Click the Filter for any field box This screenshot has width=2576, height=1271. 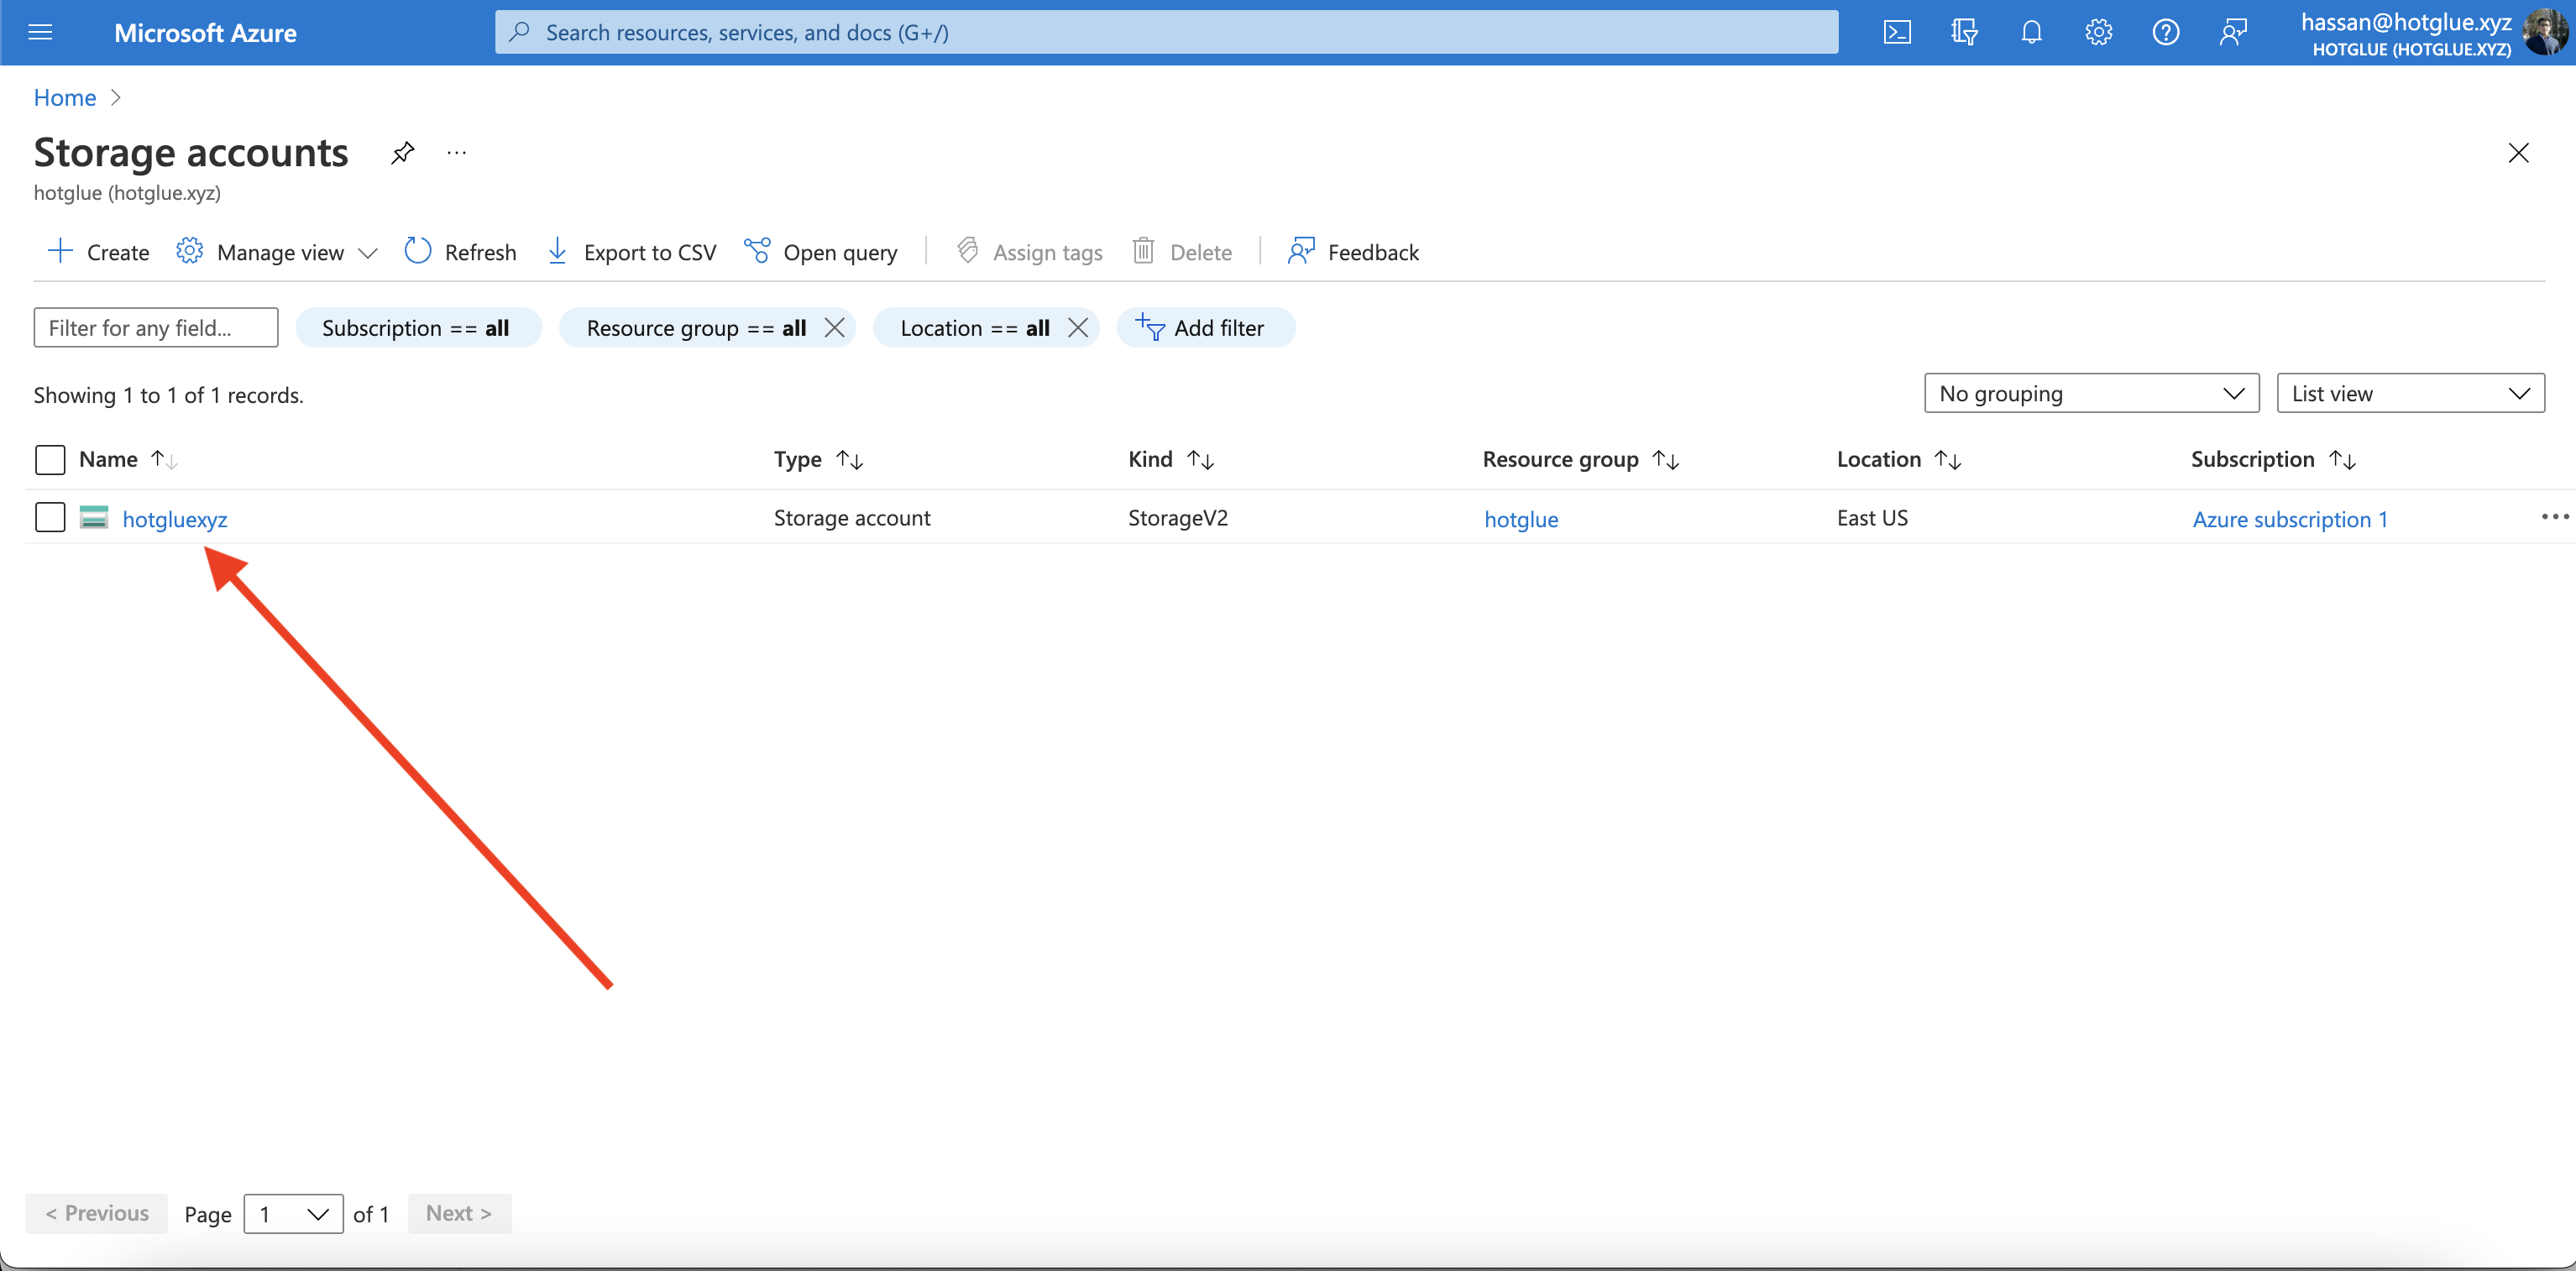point(155,328)
